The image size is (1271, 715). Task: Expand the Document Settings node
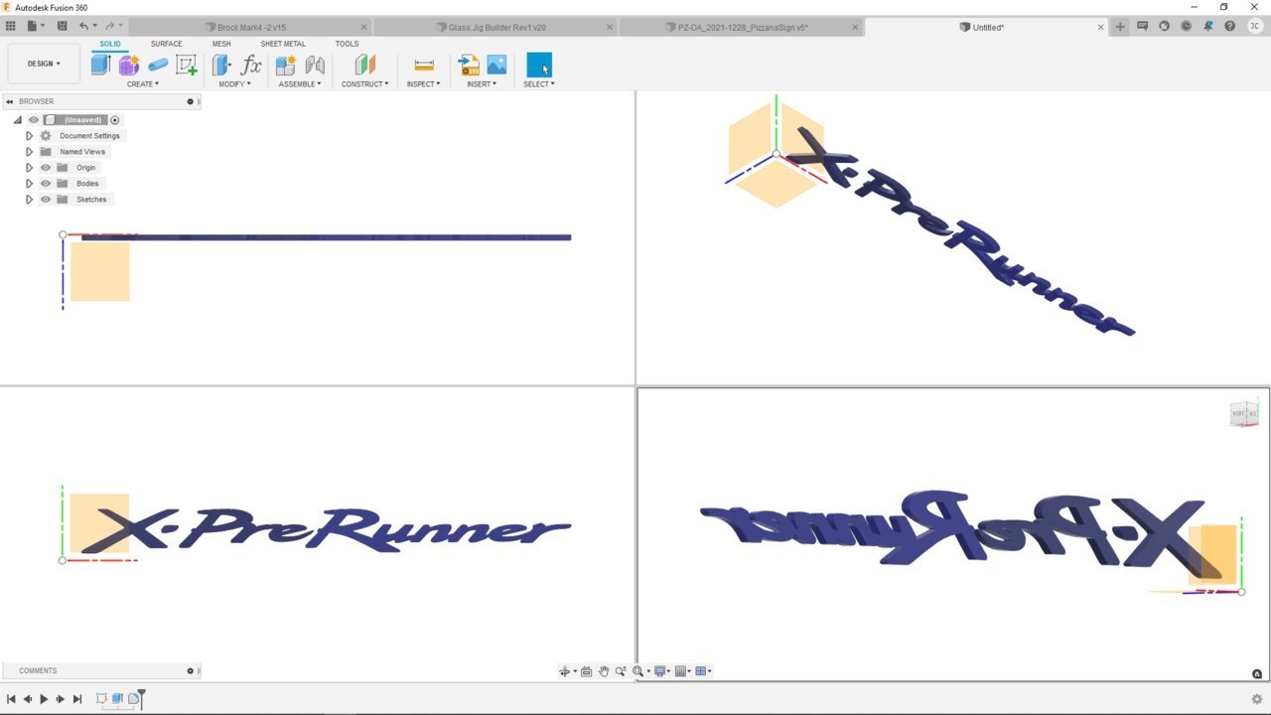click(x=29, y=136)
